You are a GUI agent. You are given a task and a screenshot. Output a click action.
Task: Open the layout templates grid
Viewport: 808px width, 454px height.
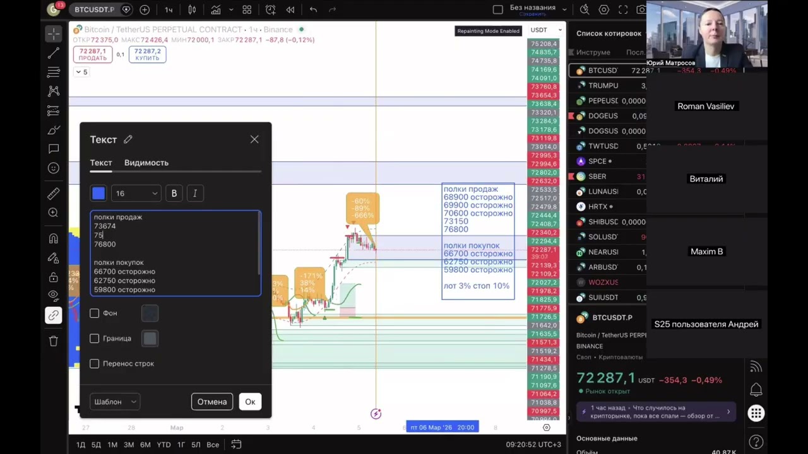[x=247, y=9]
